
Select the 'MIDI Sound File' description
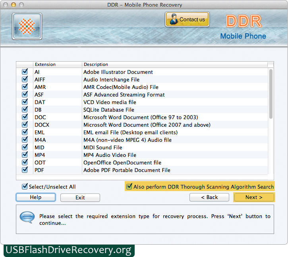[x=102, y=147]
